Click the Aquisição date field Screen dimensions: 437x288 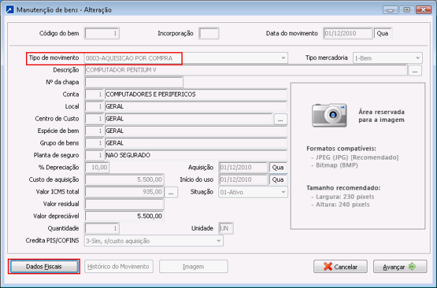coord(243,167)
